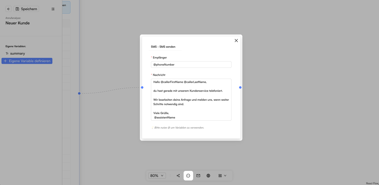The width and height of the screenshot is (379, 185).
Task: Click the Eigene Variablen label
Action: (x=16, y=46)
